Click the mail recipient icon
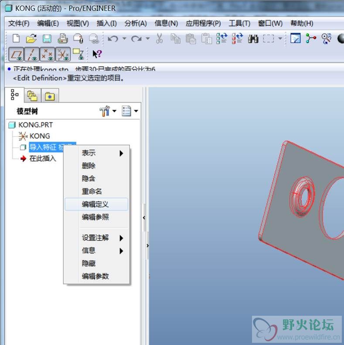 (x=78, y=39)
